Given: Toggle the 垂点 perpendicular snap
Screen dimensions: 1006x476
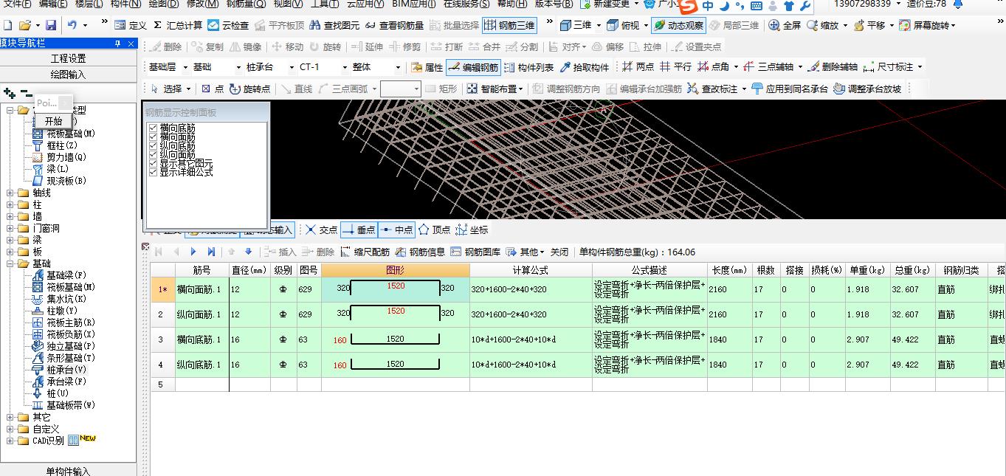Looking at the screenshot, I should 359,230.
